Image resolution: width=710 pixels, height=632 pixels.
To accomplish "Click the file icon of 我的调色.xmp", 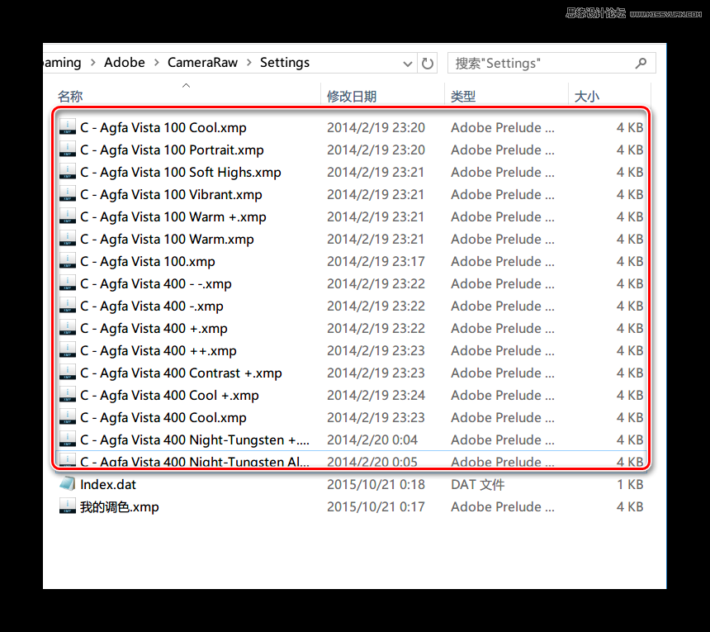I will 68,506.
